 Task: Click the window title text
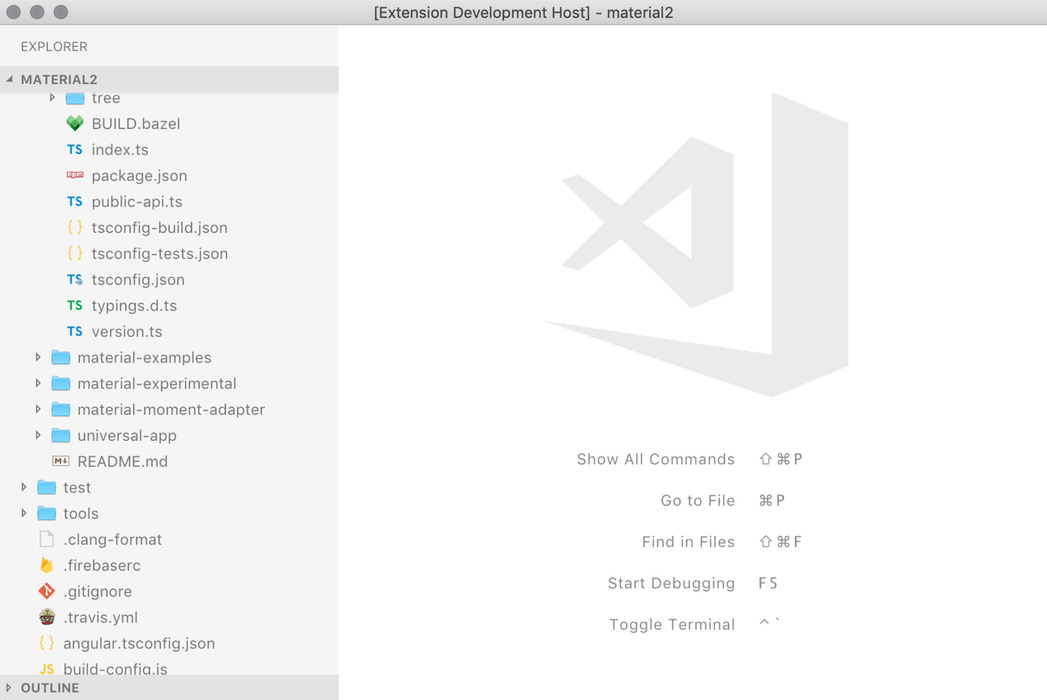pos(523,13)
